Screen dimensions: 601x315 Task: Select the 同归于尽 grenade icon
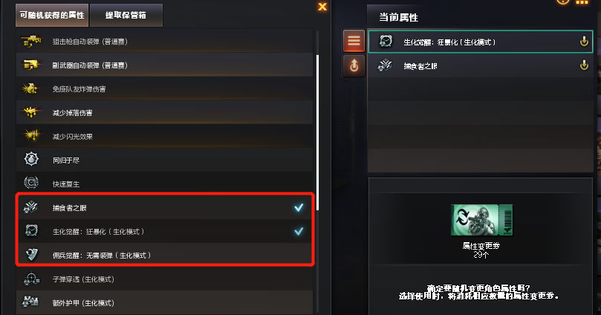pyautogui.click(x=31, y=159)
